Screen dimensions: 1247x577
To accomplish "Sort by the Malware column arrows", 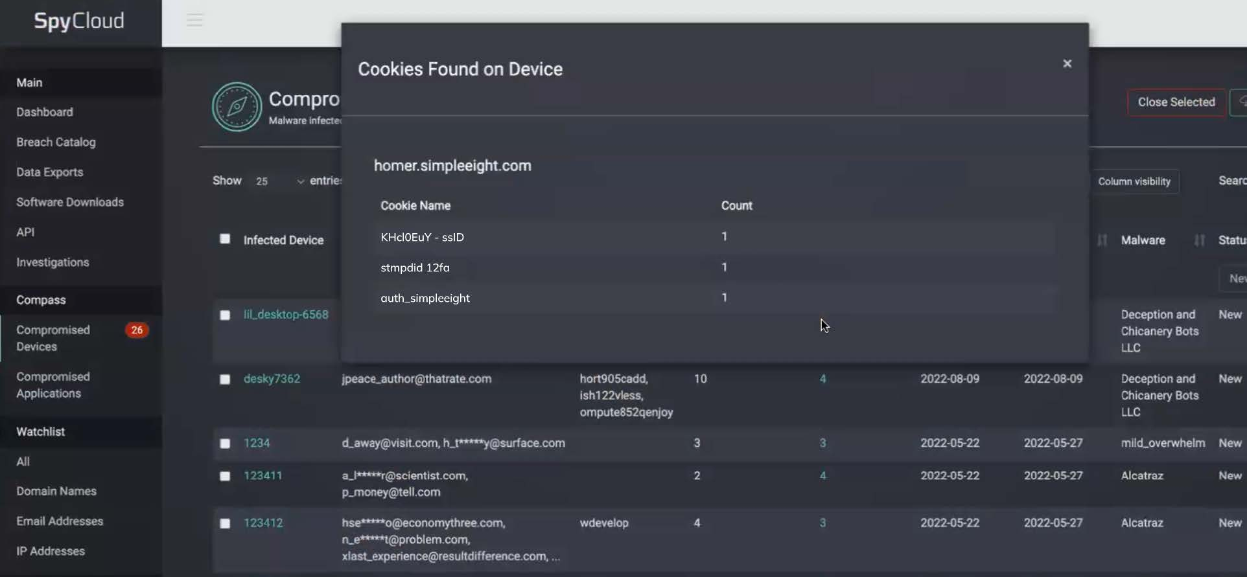I will pyautogui.click(x=1199, y=240).
